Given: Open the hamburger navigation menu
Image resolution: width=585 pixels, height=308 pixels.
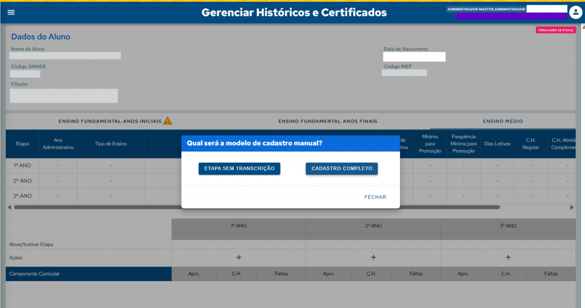Looking at the screenshot, I should [x=11, y=13].
